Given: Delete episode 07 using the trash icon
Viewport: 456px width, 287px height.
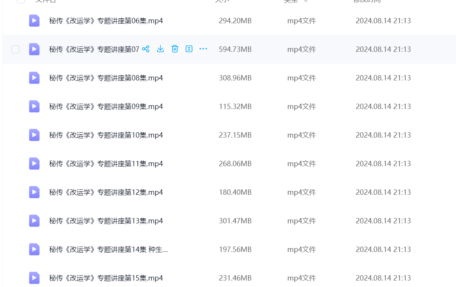Looking at the screenshot, I should coord(175,49).
